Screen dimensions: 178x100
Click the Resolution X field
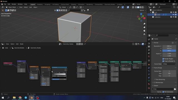click(x=169, y=46)
